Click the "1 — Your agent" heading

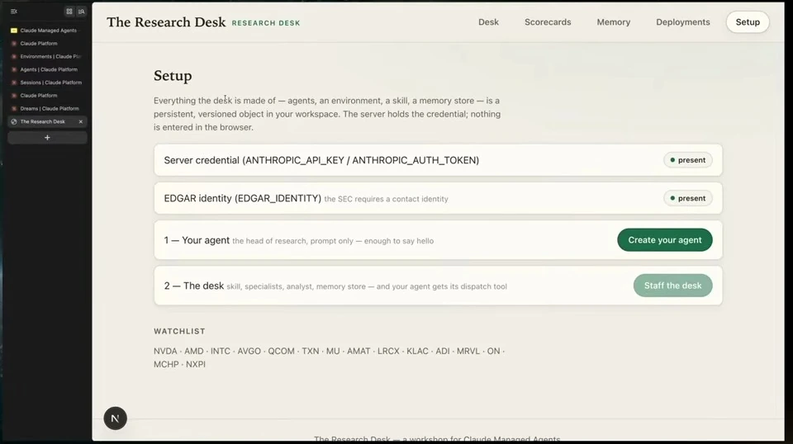[x=197, y=240]
